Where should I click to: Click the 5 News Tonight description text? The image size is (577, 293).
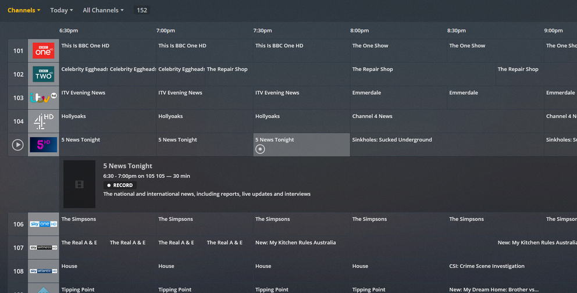207,194
